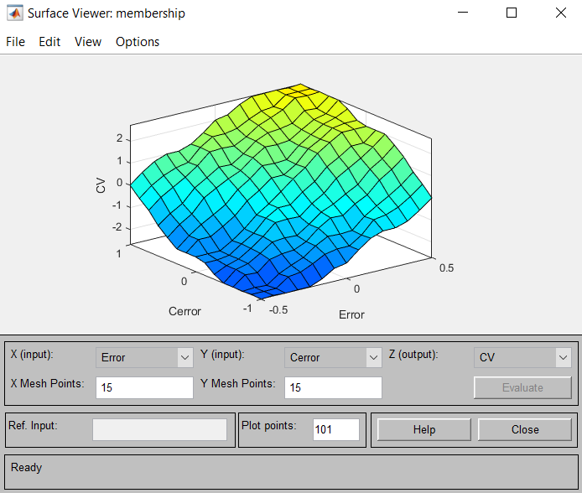Click the Cerror axis label
Screen dimensions: 582x493
(184, 311)
